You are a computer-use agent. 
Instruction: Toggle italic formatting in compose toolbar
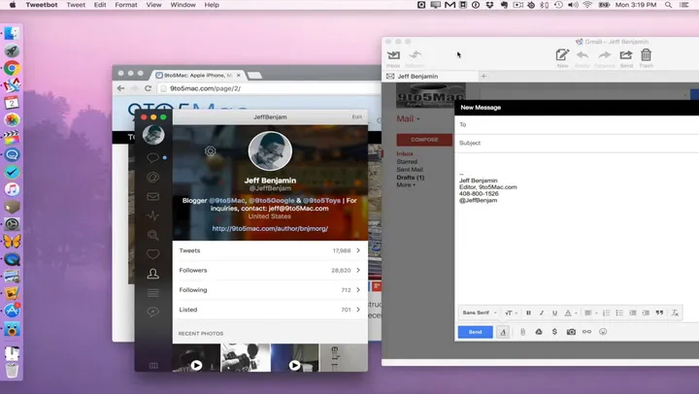542,312
